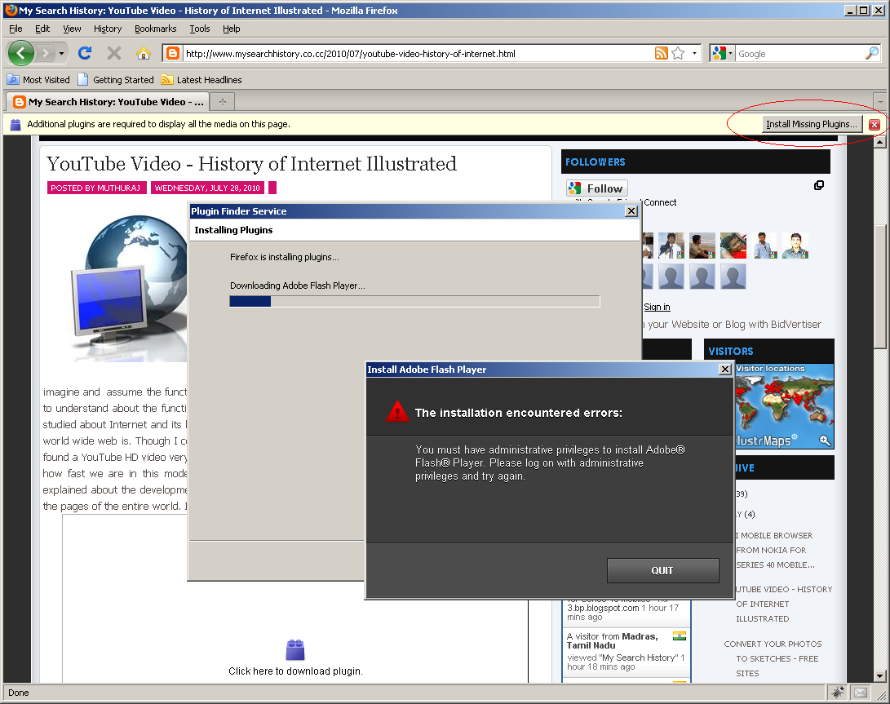
Task: Open Latest Headlines feed bookmark
Action: tap(201, 79)
